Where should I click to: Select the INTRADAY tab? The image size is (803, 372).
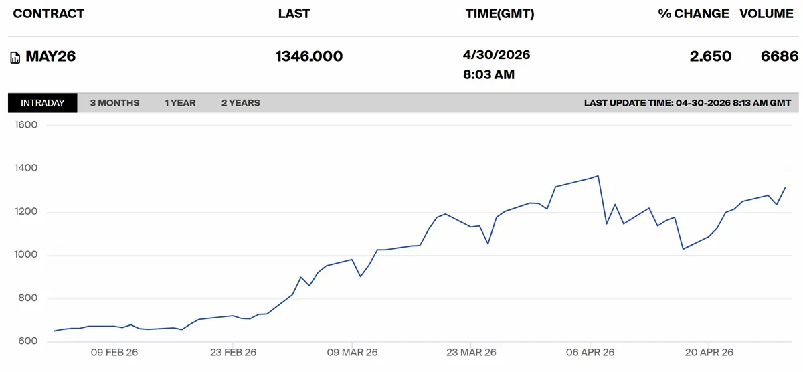click(x=43, y=103)
